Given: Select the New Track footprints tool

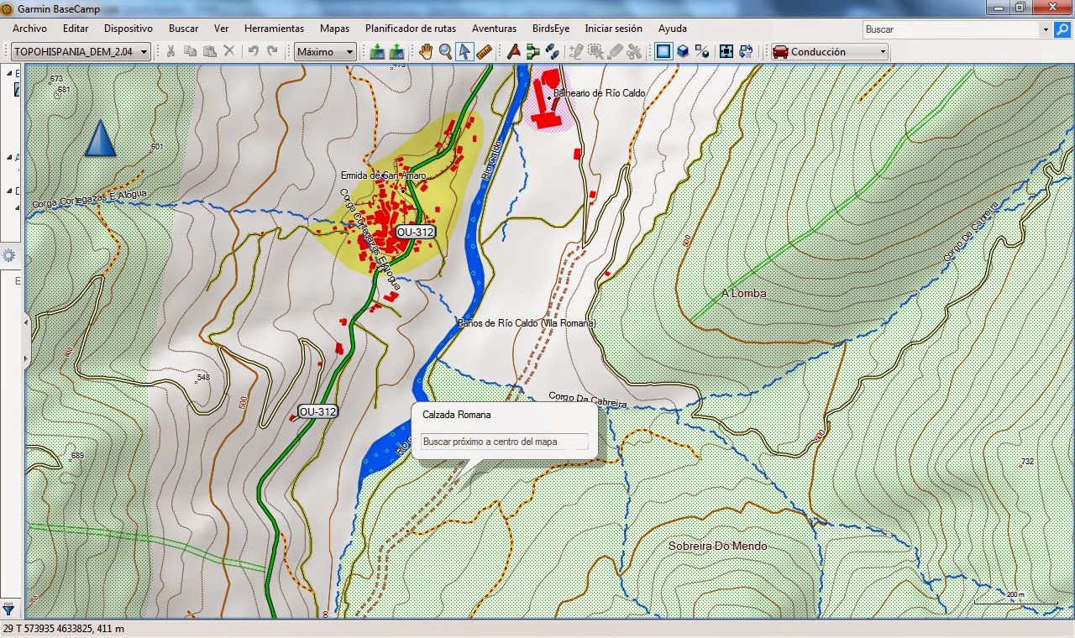Looking at the screenshot, I should [552, 52].
